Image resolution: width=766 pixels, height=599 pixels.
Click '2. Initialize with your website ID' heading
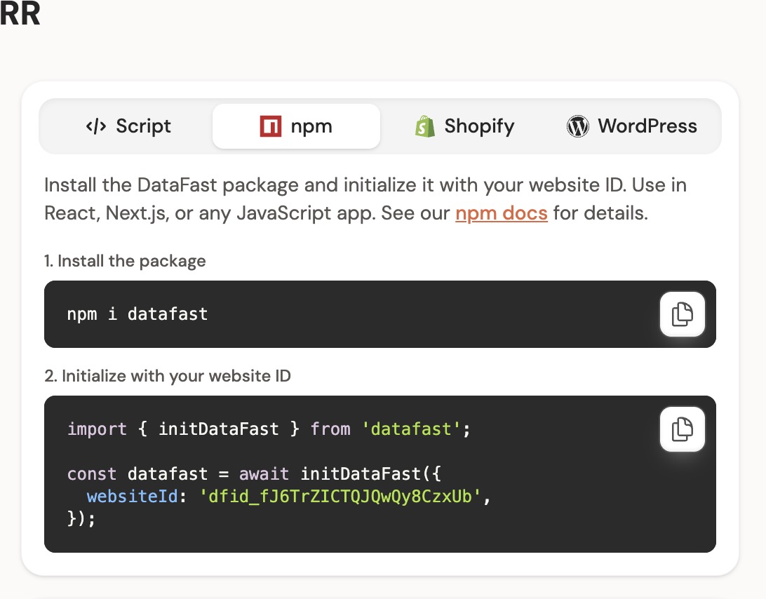(x=168, y=376)
